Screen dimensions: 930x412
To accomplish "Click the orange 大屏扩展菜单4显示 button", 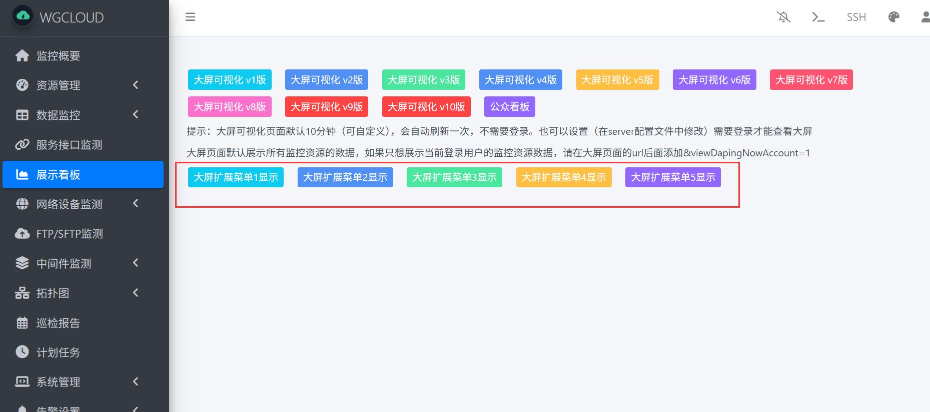I will tap(563, 177).
